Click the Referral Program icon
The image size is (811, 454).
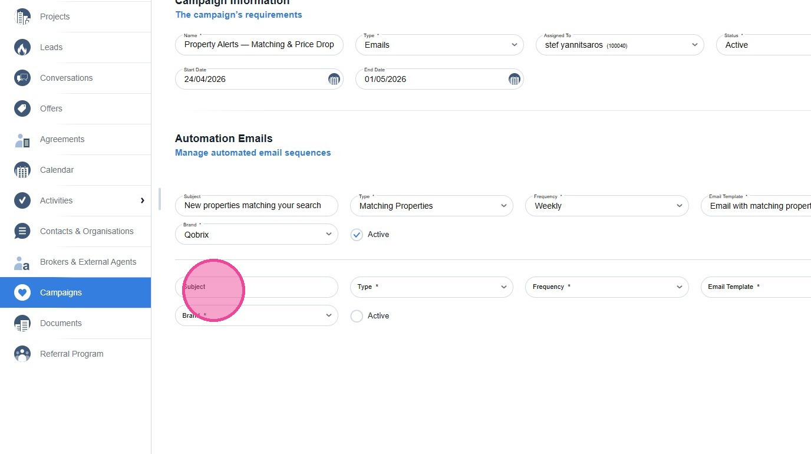pyautogui.click(x=22, y=354)
